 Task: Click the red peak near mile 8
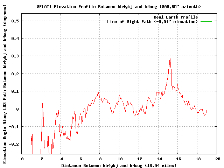[x=98, y=93]
